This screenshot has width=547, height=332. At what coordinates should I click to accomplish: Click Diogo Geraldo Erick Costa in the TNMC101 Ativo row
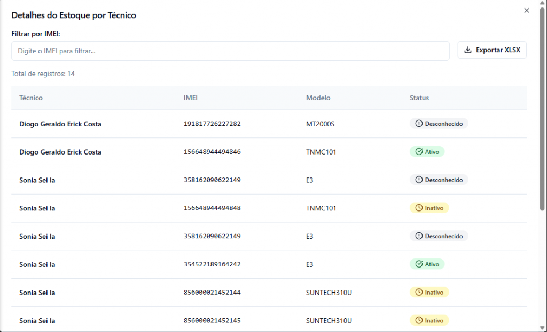(60, 152)
